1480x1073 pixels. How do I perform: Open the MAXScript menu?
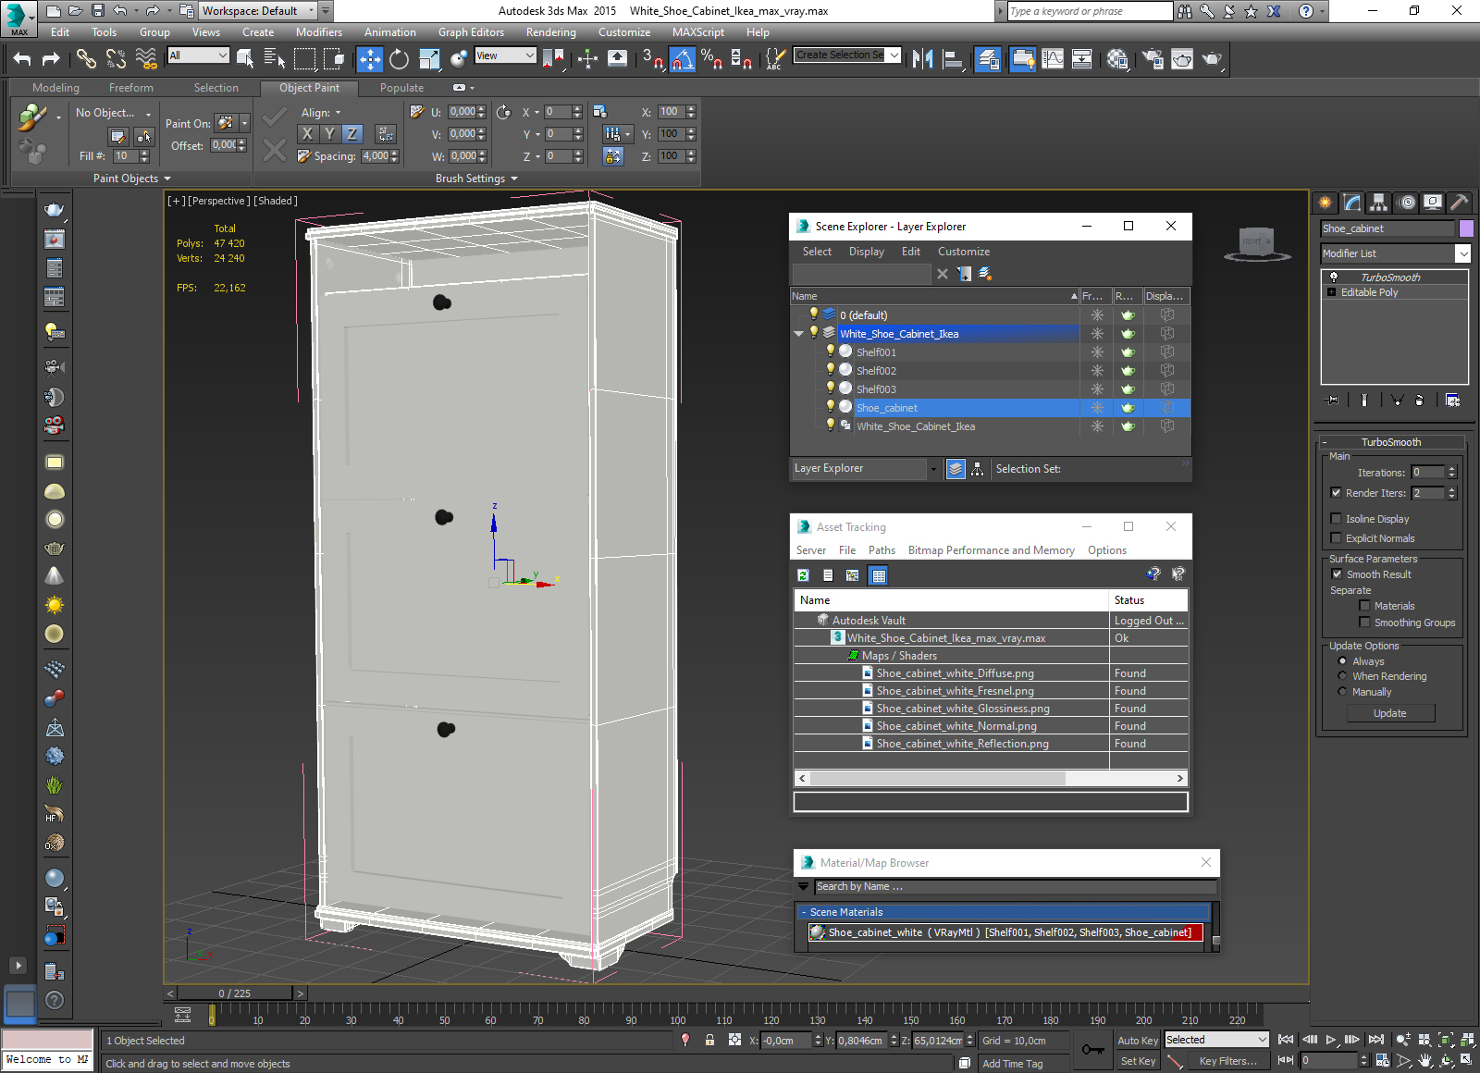click(x=698, y=32)
